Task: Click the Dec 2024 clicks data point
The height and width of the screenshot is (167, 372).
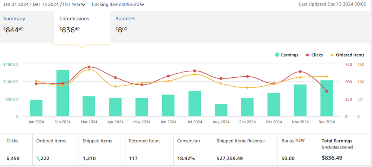Action: pyautogui.click(x=327, y=91)
